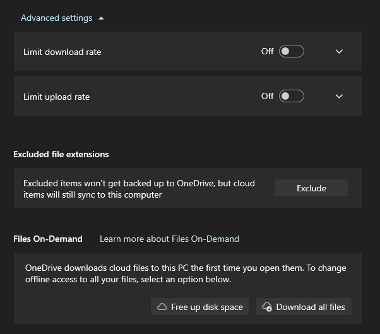380x334 pixels.
Task: Expand the Limit upload rate chevron
Action: pyautogui.click(x=339, y=97)
